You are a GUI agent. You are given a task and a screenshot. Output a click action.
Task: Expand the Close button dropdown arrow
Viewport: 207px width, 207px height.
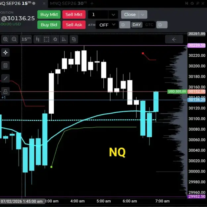143,15
